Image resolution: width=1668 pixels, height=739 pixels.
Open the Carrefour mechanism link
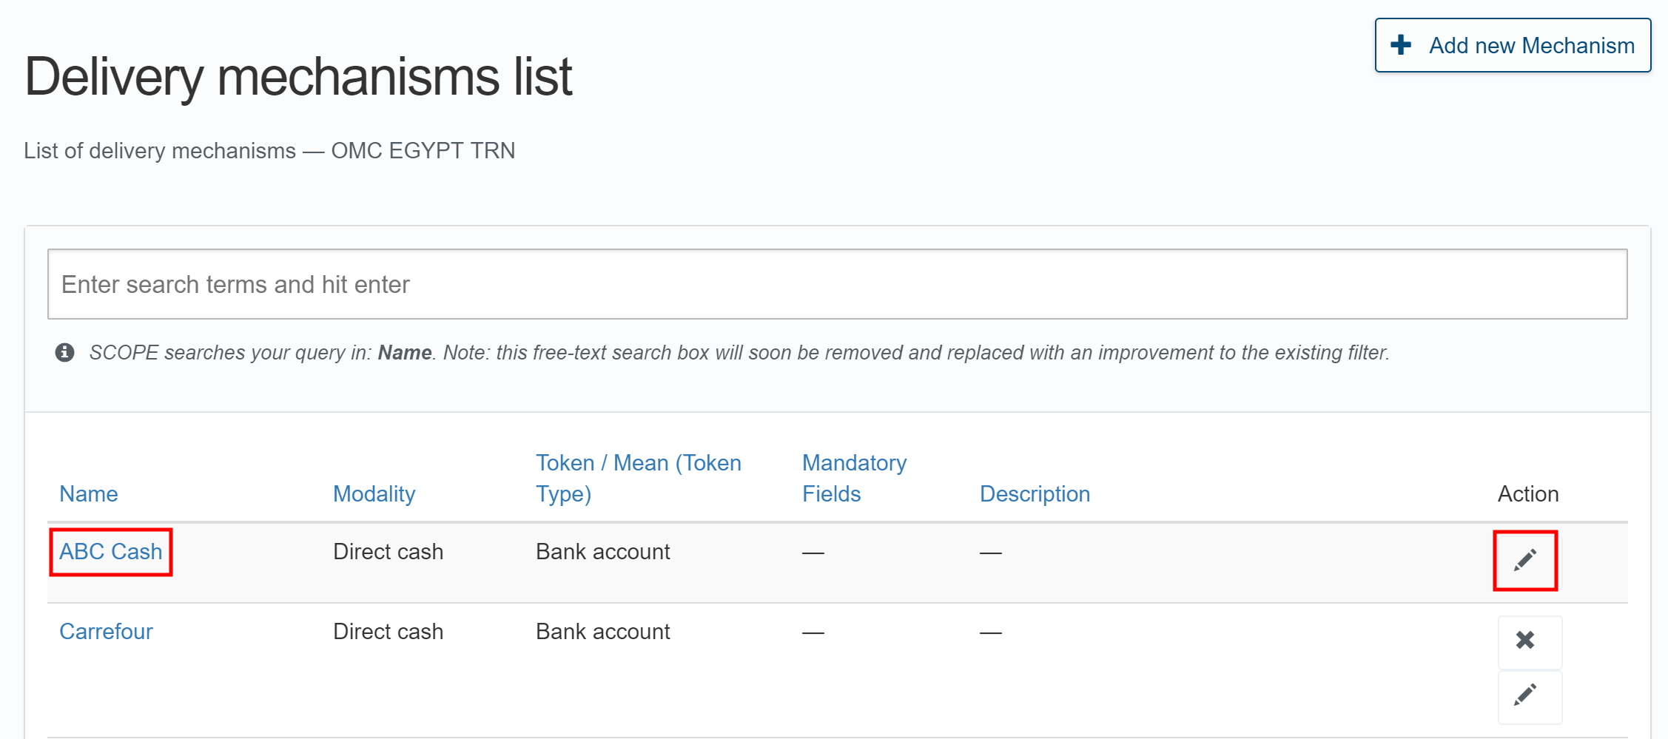[x=106, y=632]
